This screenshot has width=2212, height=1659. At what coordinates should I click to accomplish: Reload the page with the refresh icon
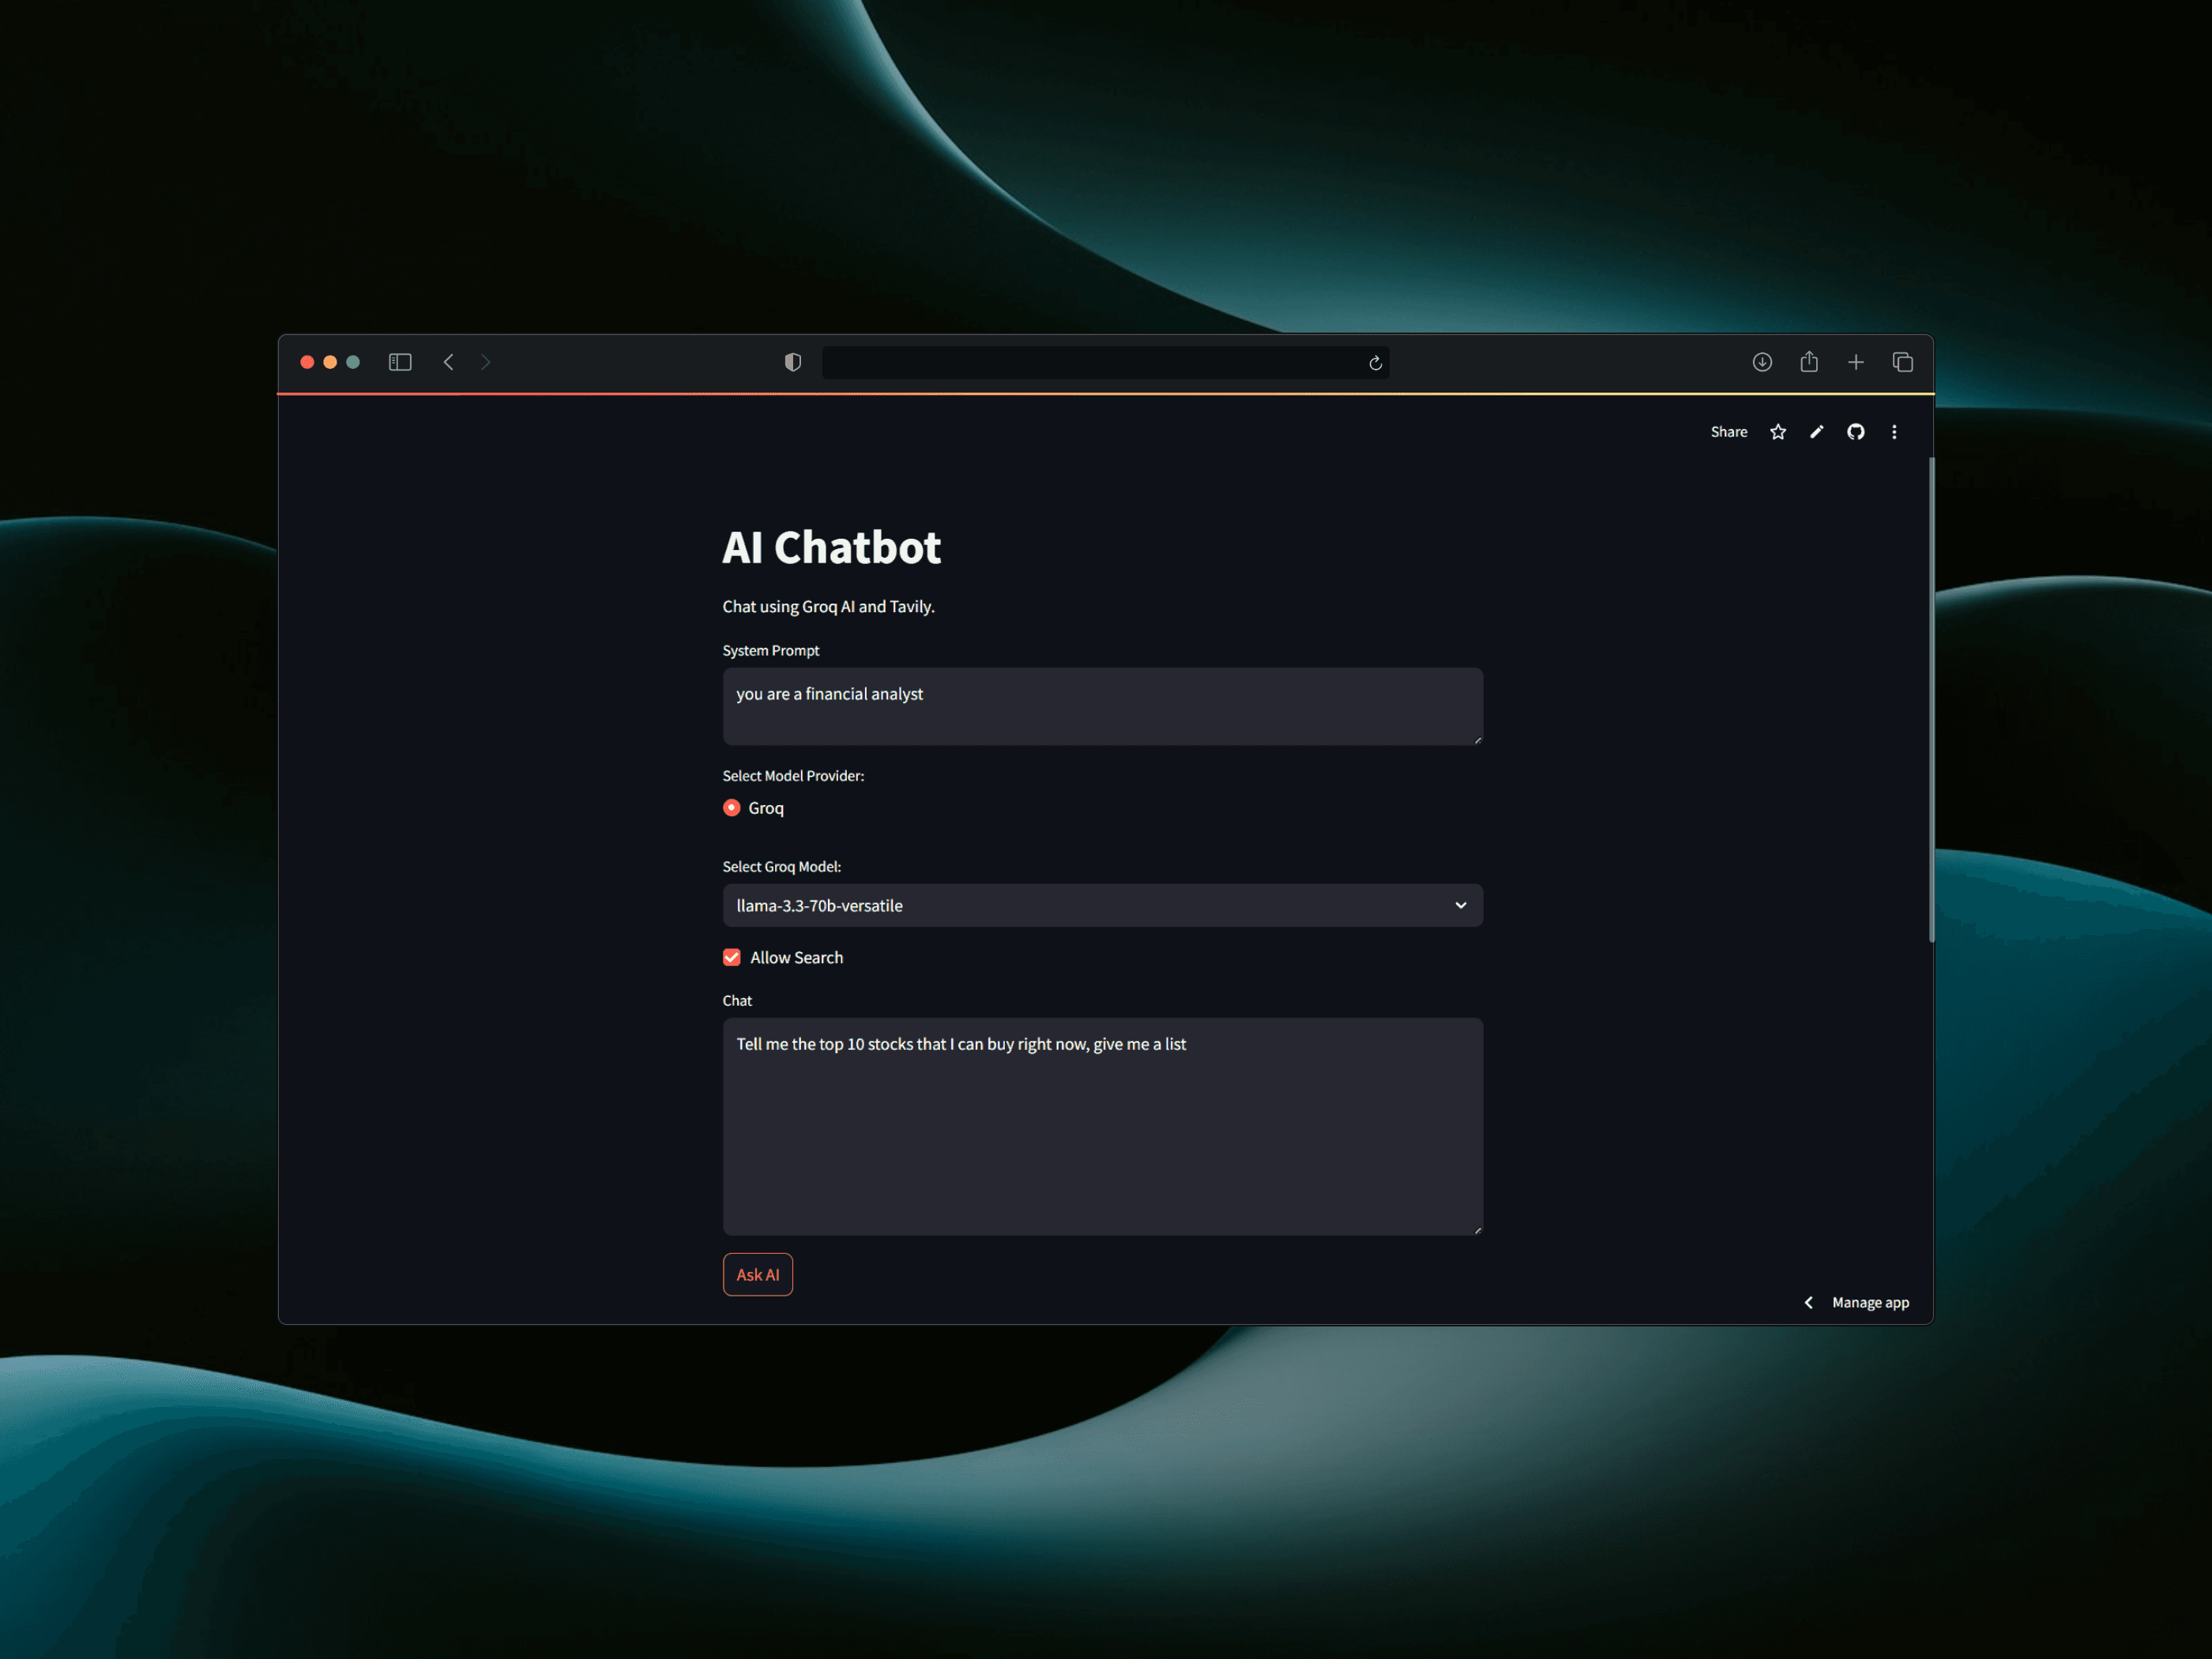[x=1376, y=362]
